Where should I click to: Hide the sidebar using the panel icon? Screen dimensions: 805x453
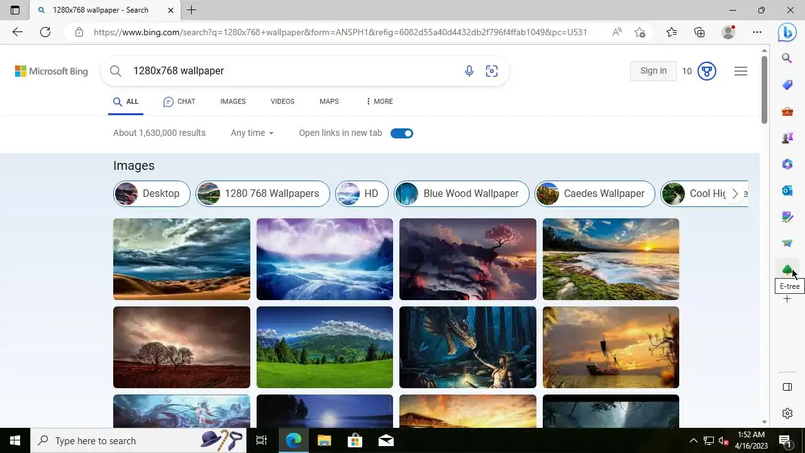pyautogui.click(x=787, y=387)
